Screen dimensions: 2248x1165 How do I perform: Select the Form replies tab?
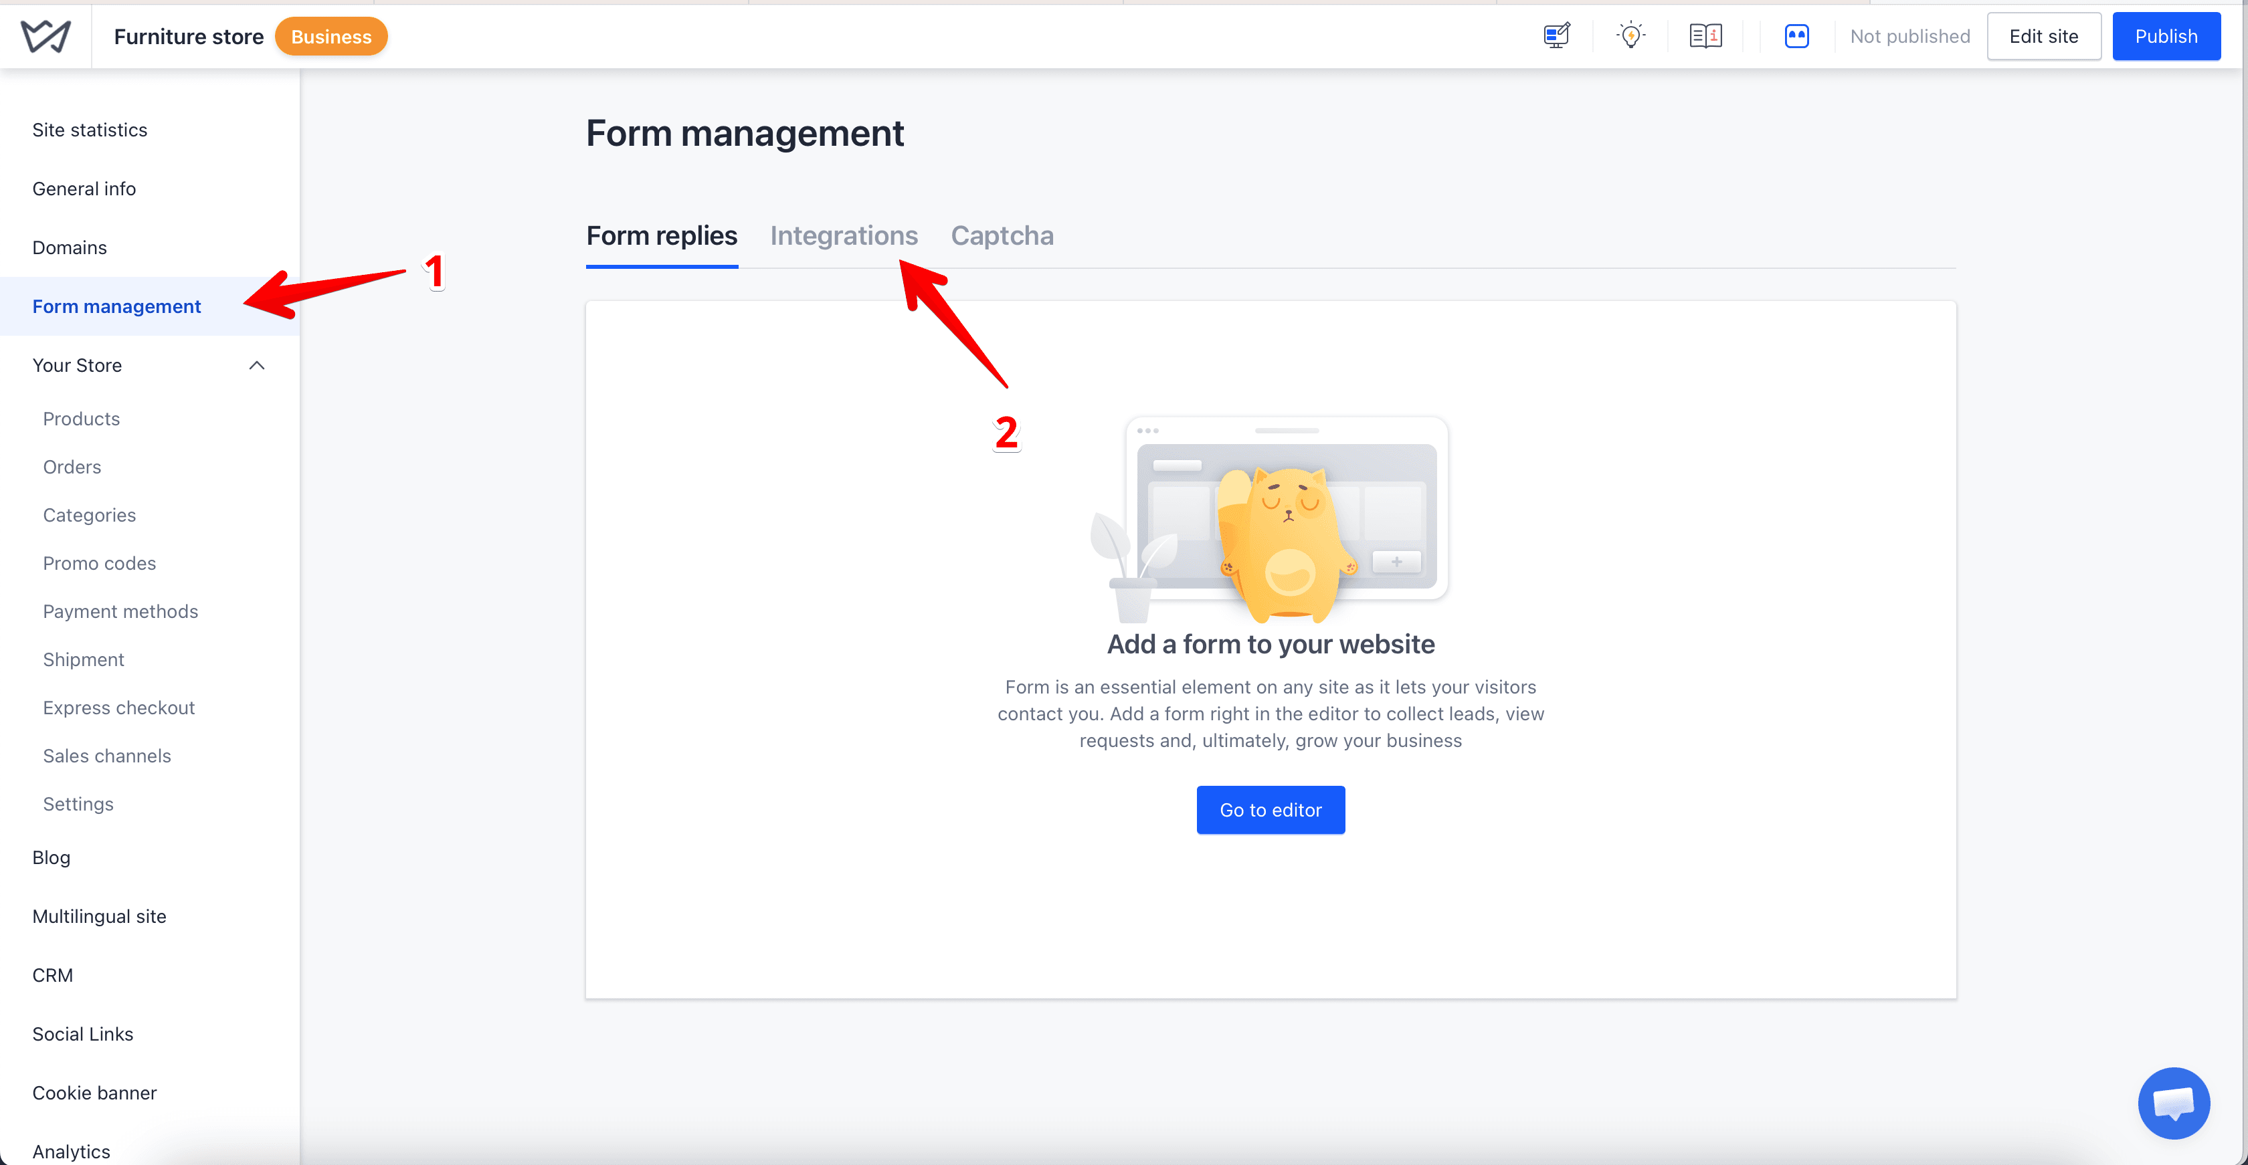662,235
